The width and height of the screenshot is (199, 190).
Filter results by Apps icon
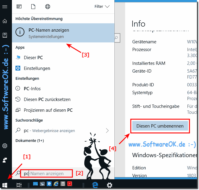[19, 7]
